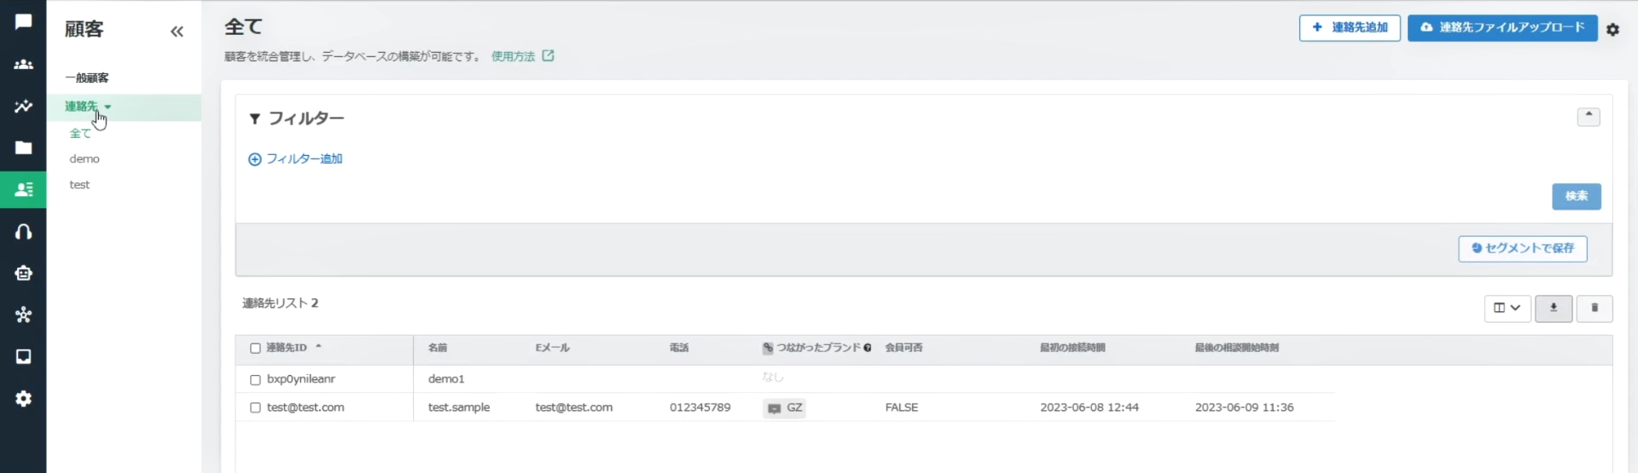The height and width of the screenshot is (473, 1638).
Task: Download the contact list
Action: coord(1554,308)
